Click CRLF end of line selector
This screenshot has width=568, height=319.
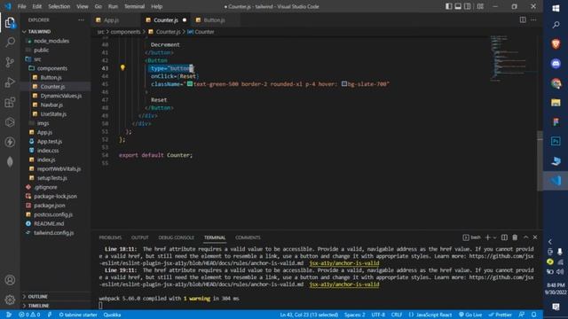(397, 315)
